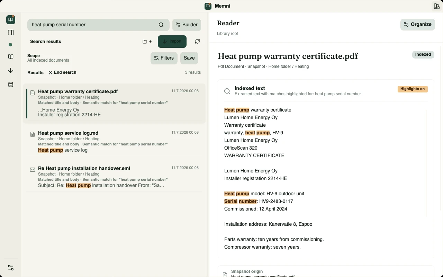The image size is (443, 277).
Task: Open the Imports arrow icon in sidebar
Action: click(x=11, y=71)
